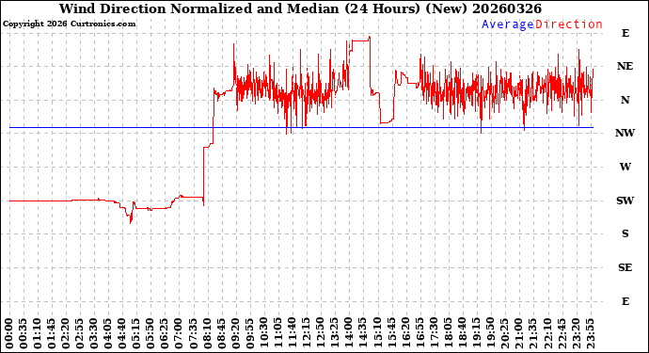Click the 06:25 time label

(x=165, y=334)
